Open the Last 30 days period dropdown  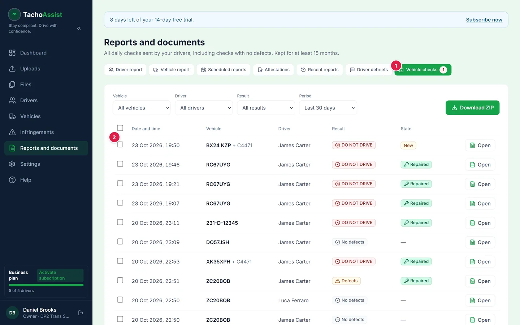[x=328, y=108]
